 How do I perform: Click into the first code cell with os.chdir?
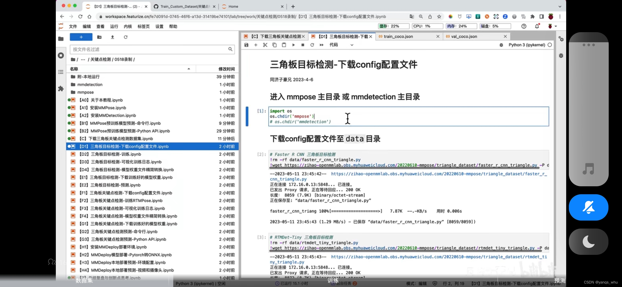pos(409,116)
